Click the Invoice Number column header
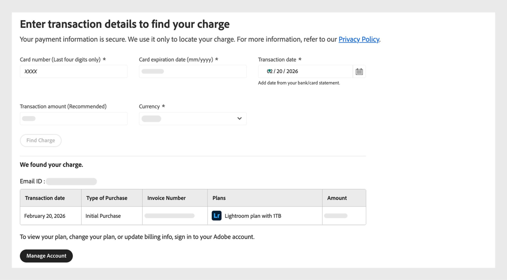507x280 pixels. pos(166,198)
